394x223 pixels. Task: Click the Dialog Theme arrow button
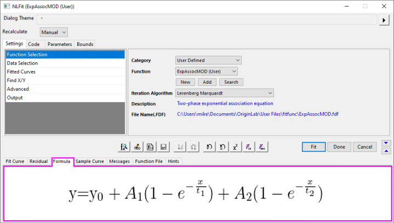pyautogui.click(x=386, y=20)
